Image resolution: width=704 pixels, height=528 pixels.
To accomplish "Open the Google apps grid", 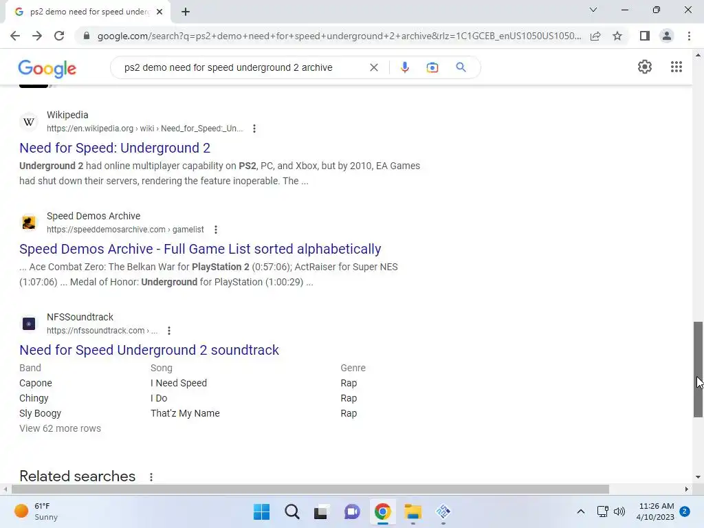I will (x=676, y=67).
